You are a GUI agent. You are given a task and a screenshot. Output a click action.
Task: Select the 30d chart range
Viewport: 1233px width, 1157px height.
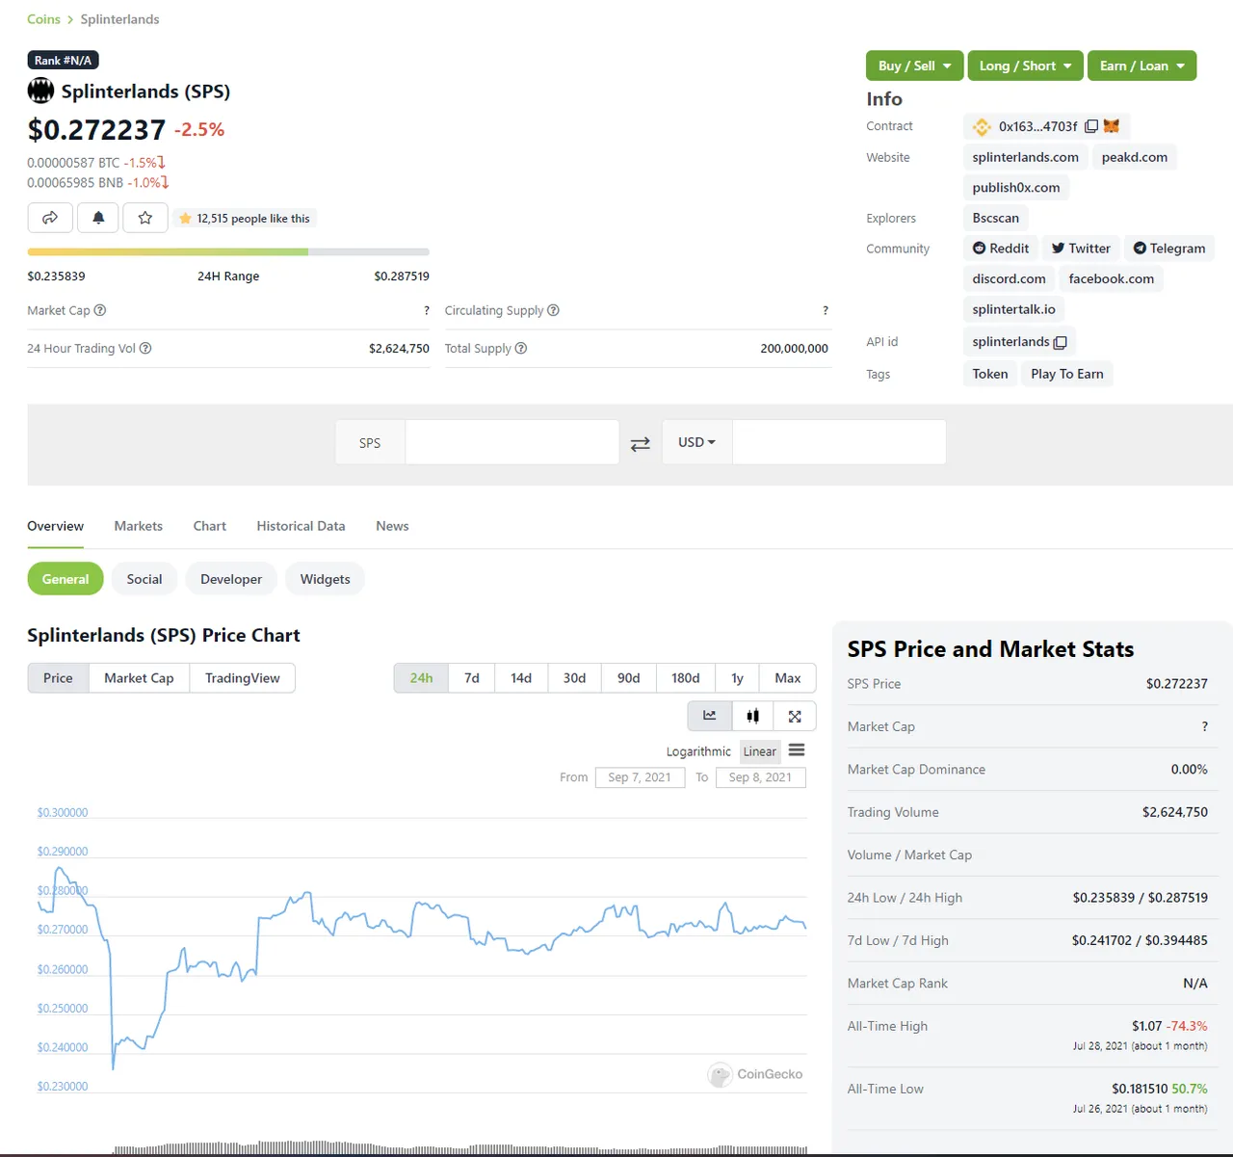pyautogui.click(x=575, y=678)
